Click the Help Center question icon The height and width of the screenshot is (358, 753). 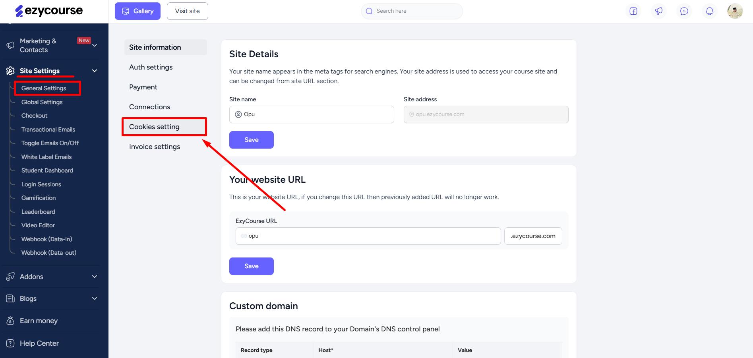[11, 343]
